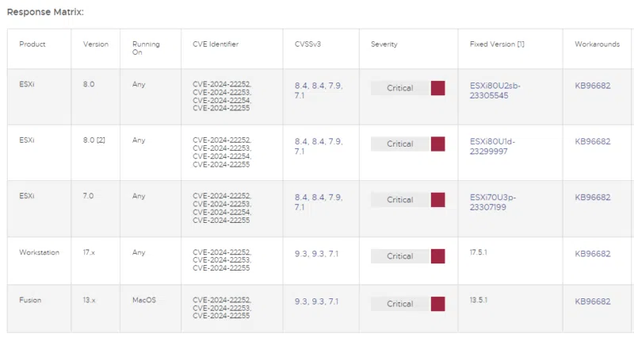Open KB96682 workaround in Fusion row
Image resolution: width=634 pixels, height=338 pixels.
click(592, 302)
